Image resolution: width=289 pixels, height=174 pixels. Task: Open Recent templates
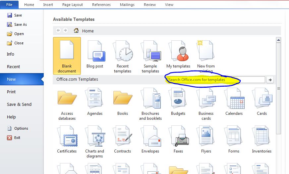click(123, 57)
